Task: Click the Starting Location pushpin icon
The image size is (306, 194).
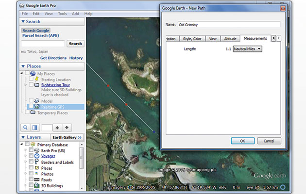Action: click(36, 79)
